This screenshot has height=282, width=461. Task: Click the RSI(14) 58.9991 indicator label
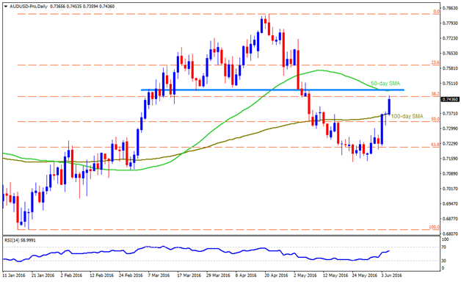pyautogui.click(x=20, y=240)
